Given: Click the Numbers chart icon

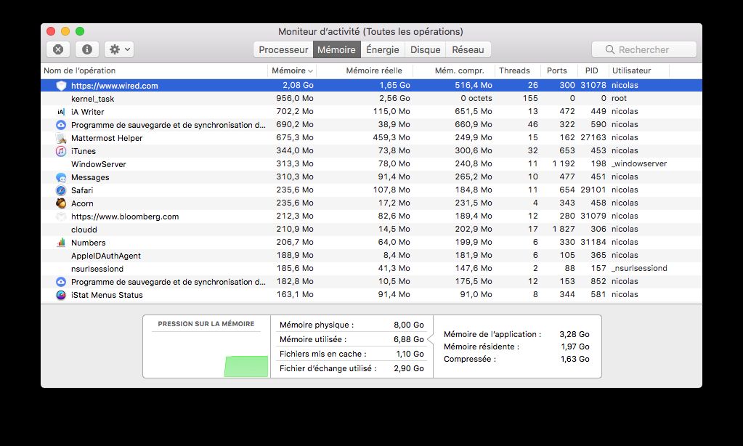Looking at the screenshot, I should (61, 243).
